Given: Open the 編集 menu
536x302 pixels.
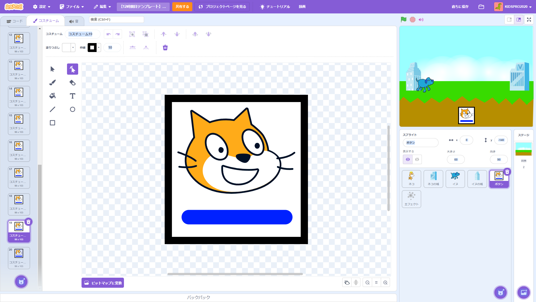Looking at the screenshot, I should (x=102, y=7).
